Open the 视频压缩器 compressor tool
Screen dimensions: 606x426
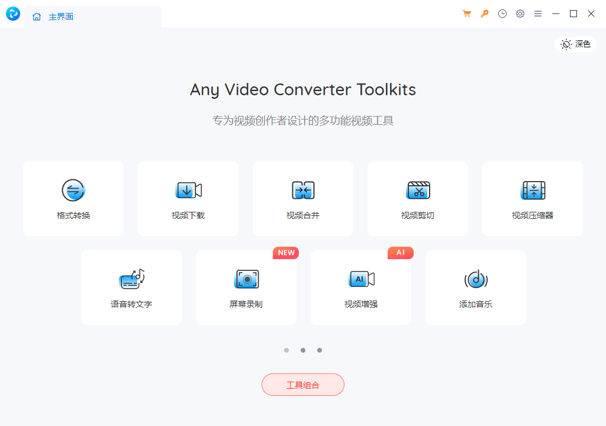tap(533, 199)
